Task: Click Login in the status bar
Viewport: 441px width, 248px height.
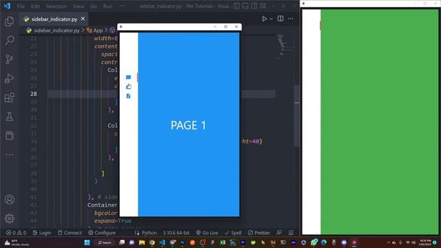Action: tap(42, 233)
